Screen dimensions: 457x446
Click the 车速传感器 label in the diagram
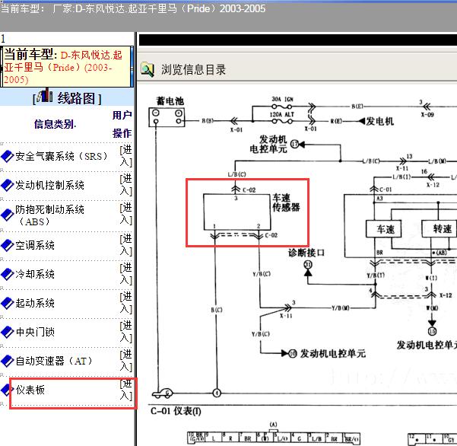click(x=286, y=202)
